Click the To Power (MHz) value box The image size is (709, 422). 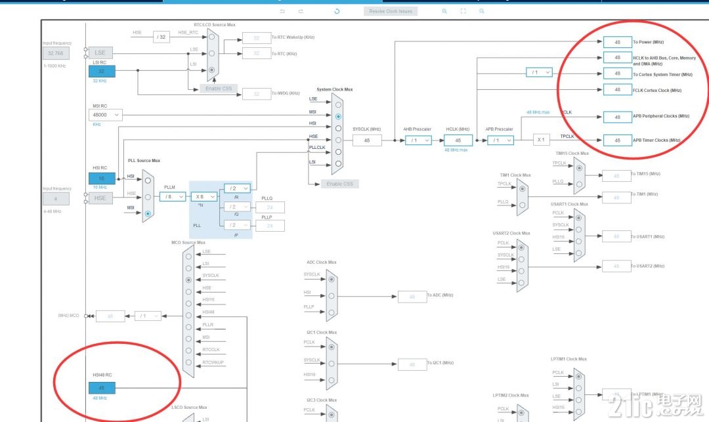pos(617,42)
